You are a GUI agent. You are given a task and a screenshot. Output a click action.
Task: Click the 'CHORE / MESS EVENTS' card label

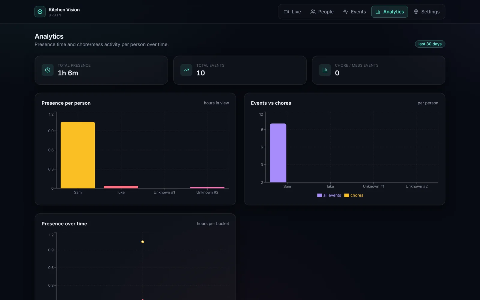coord(357,65)
